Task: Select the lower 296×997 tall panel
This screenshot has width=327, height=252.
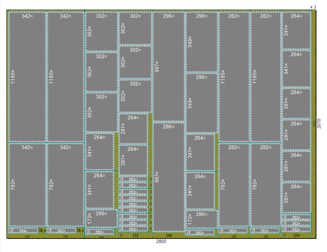Action: [x=169, y=177]
